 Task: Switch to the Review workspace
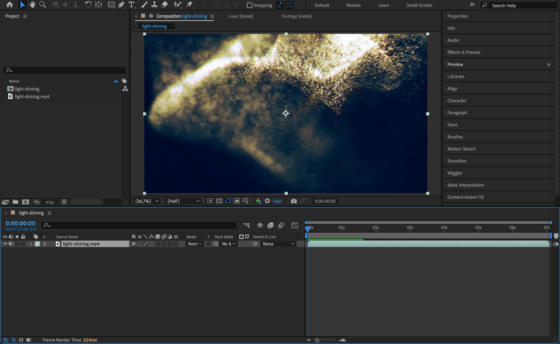pyautogui.click(x=353, y=5)
